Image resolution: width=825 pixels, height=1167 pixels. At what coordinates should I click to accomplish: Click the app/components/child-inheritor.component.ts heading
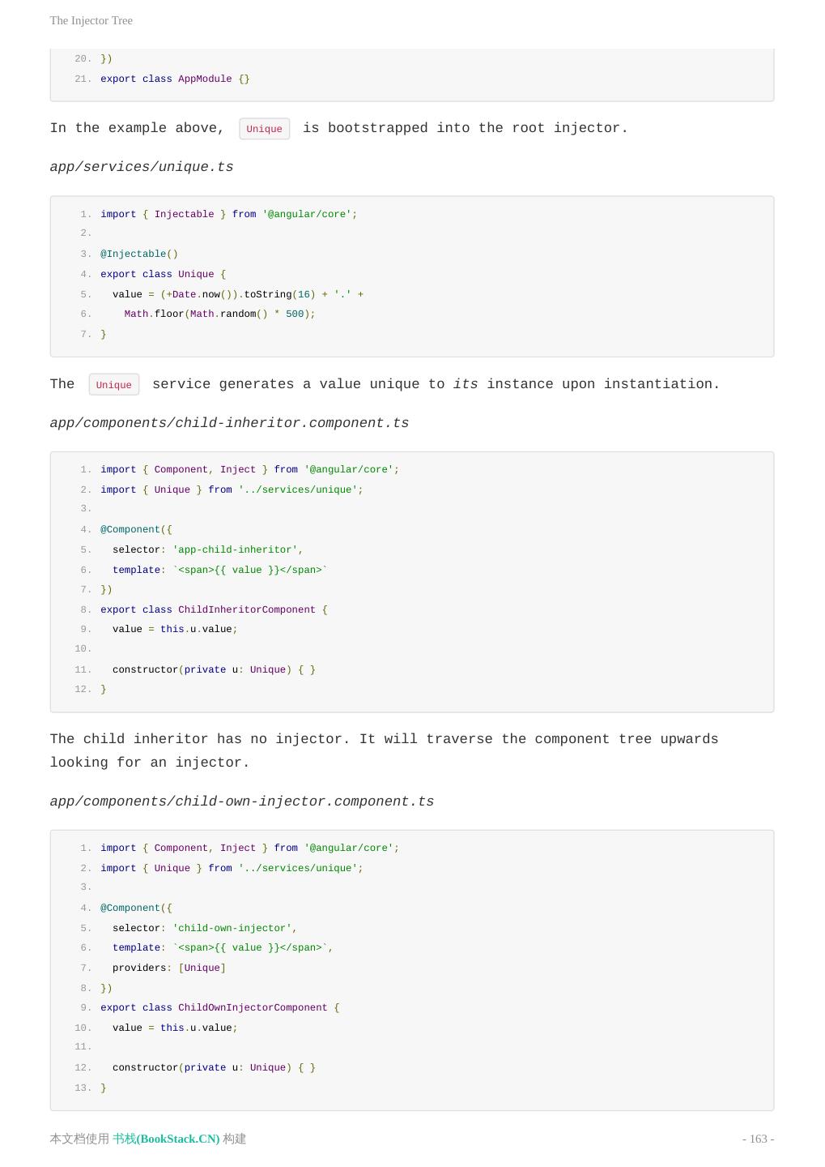pos(229,423)
